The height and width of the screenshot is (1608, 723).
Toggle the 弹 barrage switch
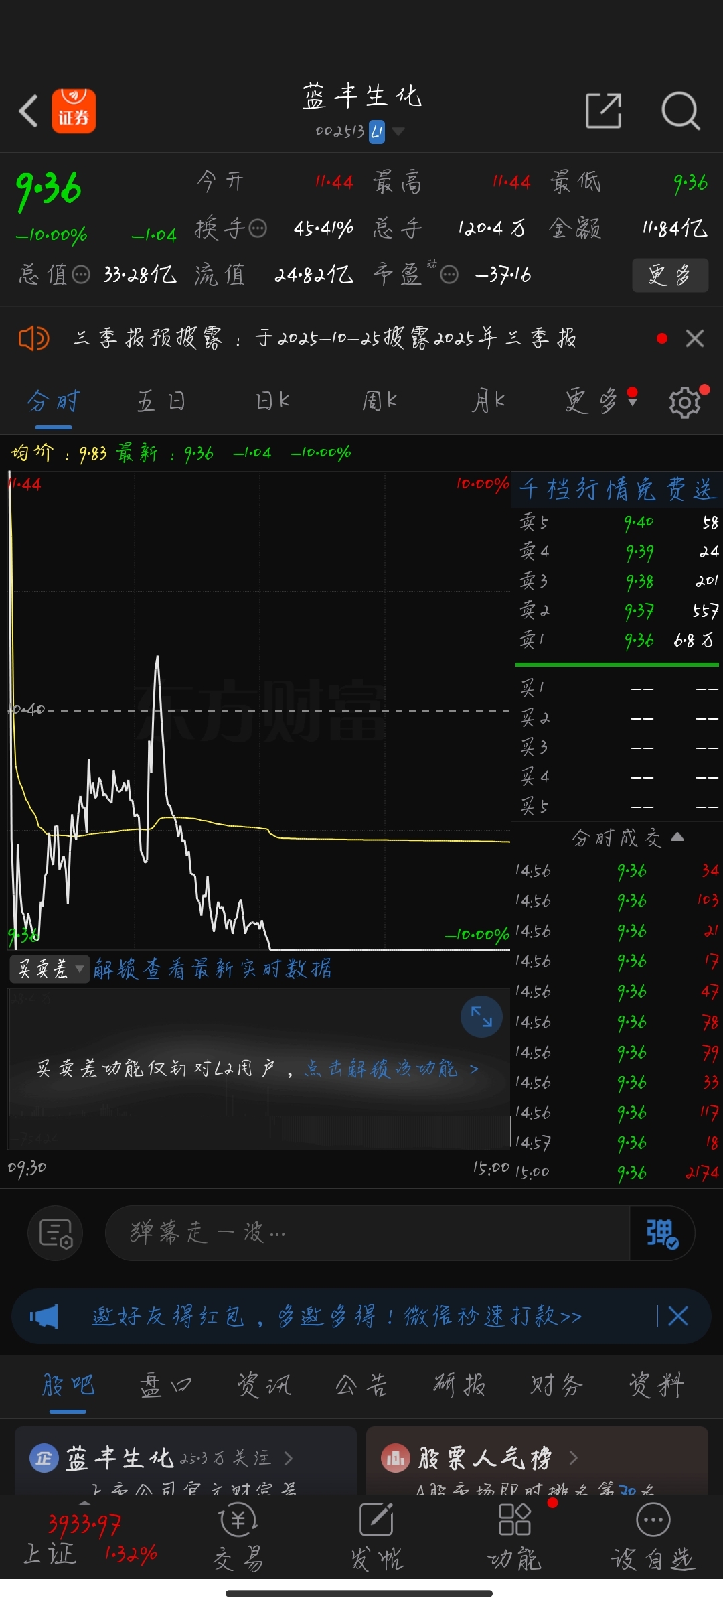[x=662, y=1233]
